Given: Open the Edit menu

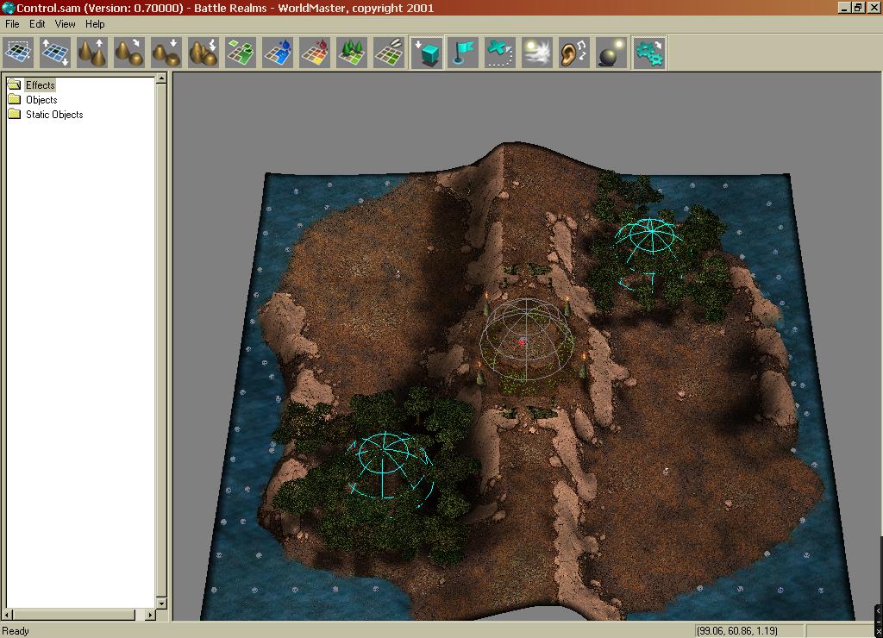Looking at the screenshot, I should [x=37, y=23].
